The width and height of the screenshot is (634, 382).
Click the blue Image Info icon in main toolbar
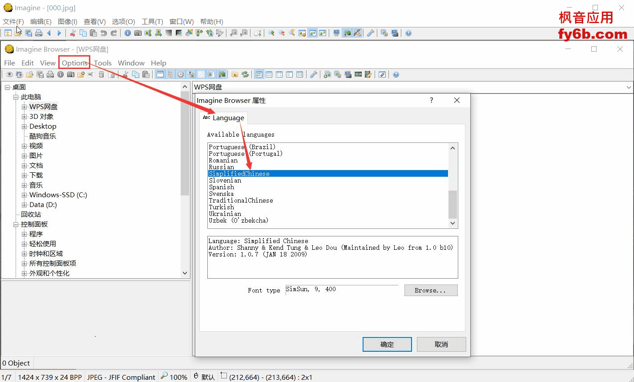pyautogui.click(x=127, y=33)
